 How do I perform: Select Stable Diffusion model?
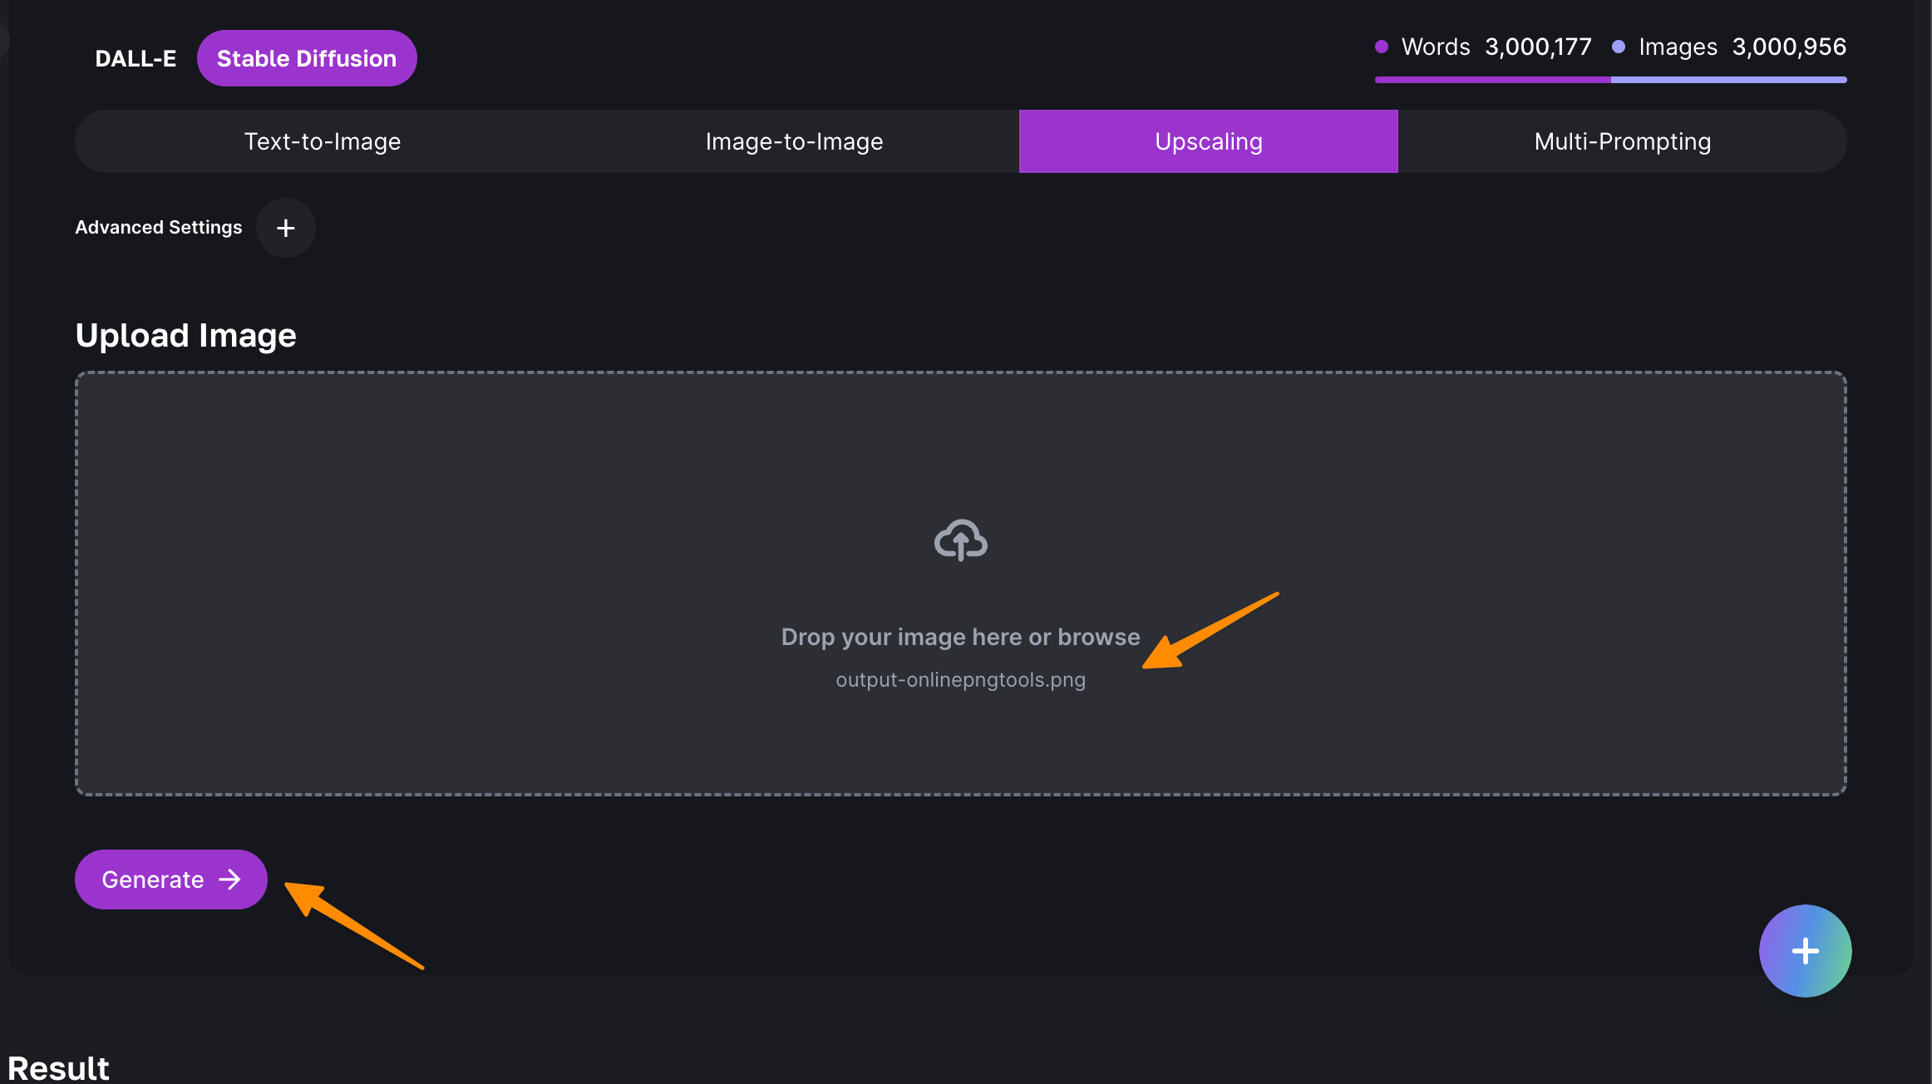point(306,58)
